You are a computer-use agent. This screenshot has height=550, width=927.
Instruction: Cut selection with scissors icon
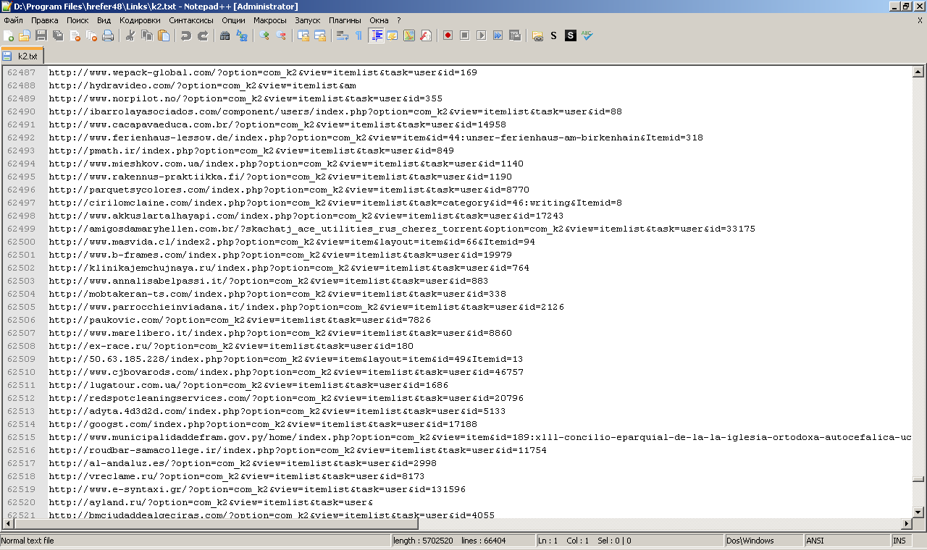tap(130, 35)
